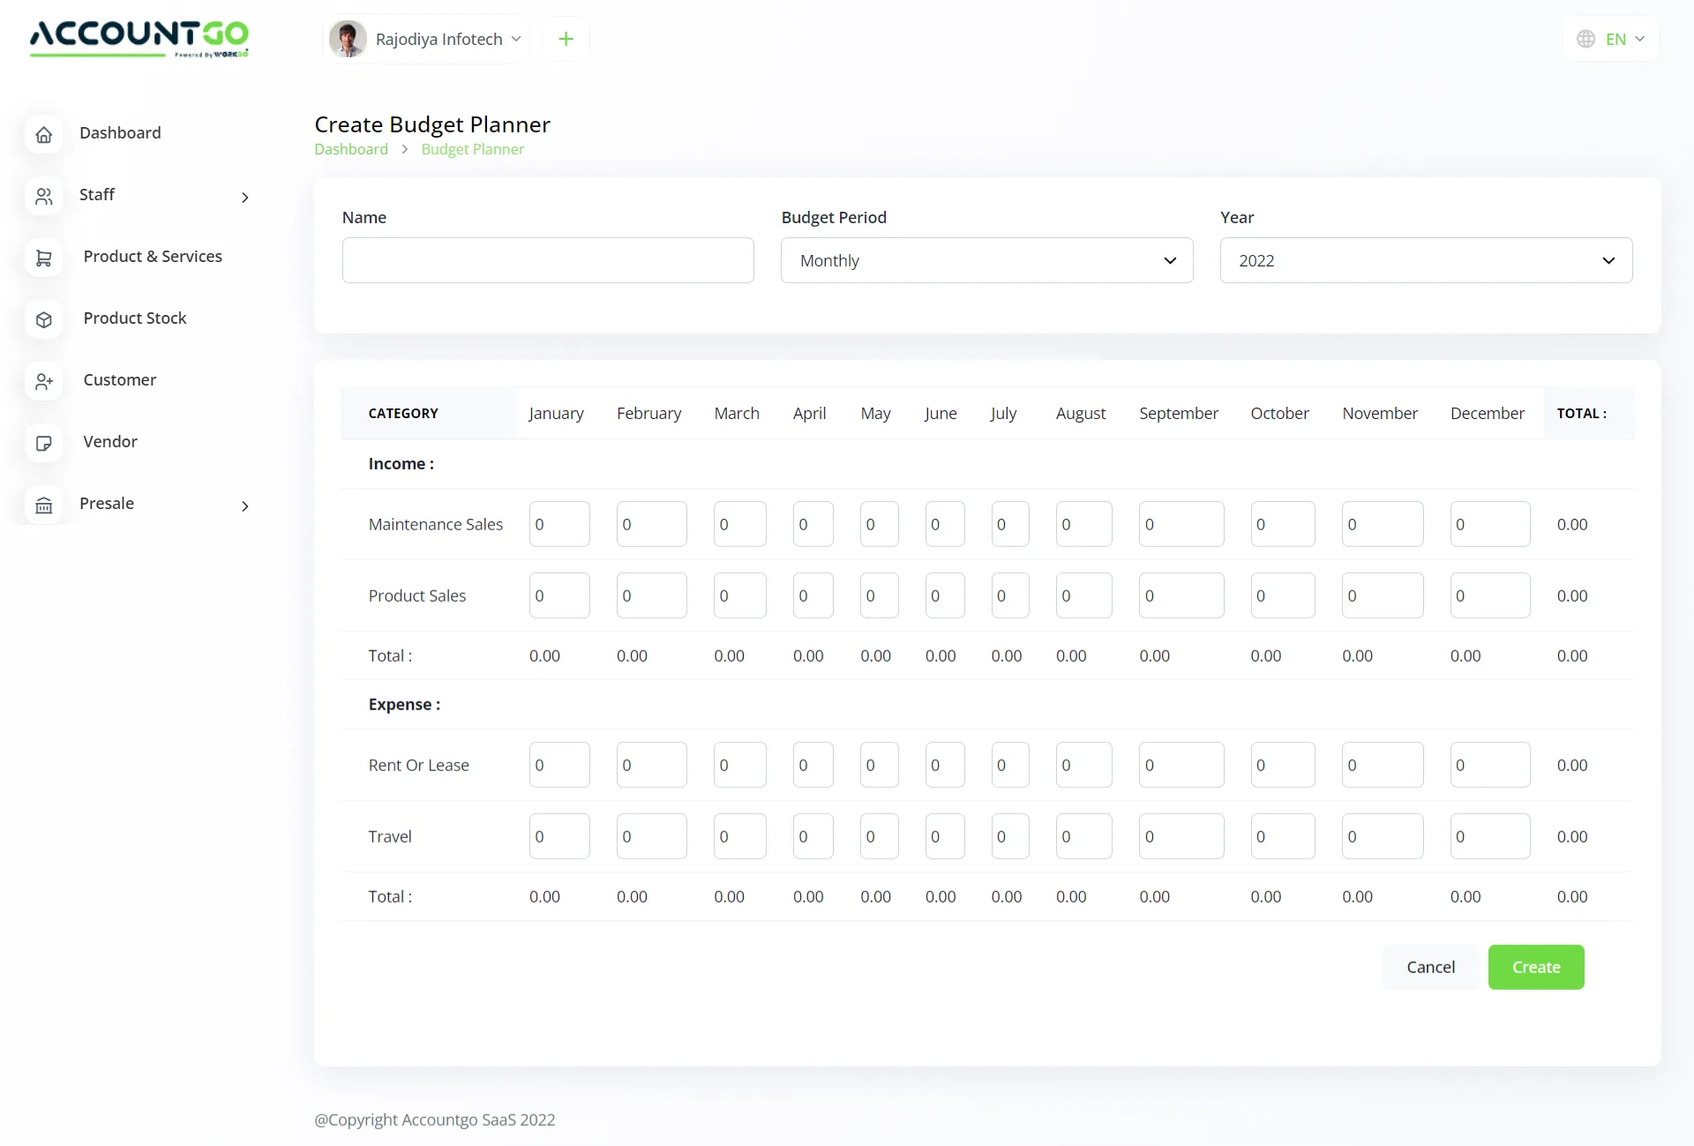Select the Presale basket icon
Screen dimensions: 1694x1146
[45, 505]
